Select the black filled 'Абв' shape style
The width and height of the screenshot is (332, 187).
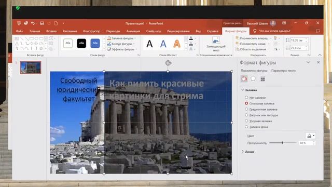click(81, 43)
